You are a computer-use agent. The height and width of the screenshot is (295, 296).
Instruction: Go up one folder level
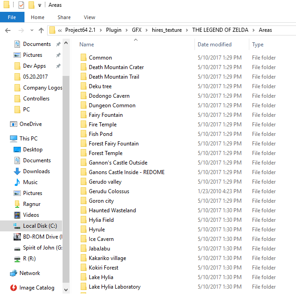(41, 30)
